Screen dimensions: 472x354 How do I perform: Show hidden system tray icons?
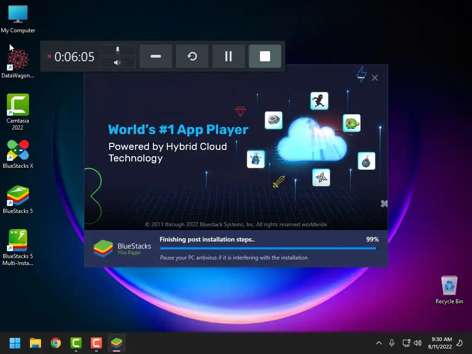click(379, 343)
